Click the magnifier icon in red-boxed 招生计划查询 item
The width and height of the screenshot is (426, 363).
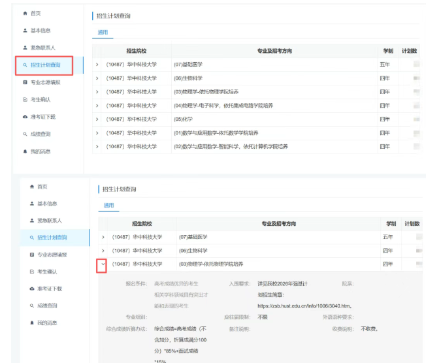coord(25,65)
